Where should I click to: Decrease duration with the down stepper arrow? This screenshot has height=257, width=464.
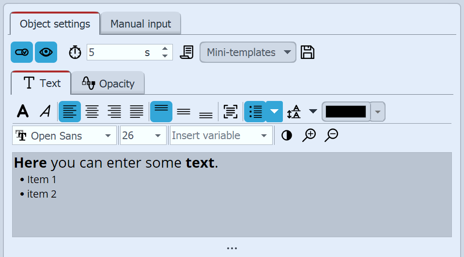pyautogui.click(x=165, y=56)
